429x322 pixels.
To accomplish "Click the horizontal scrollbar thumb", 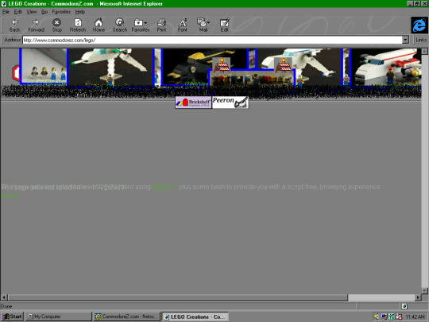I will 178,297.
